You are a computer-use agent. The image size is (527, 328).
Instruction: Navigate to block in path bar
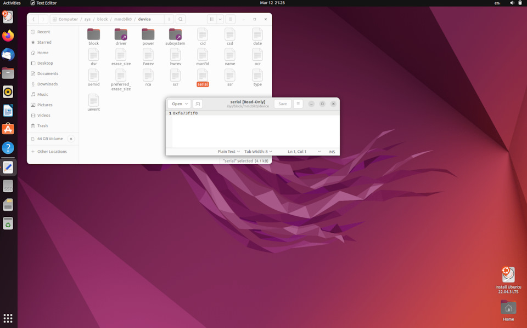103,19
